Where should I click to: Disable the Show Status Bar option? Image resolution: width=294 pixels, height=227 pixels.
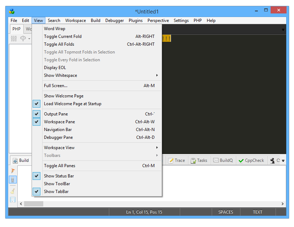tap(59, 176)
